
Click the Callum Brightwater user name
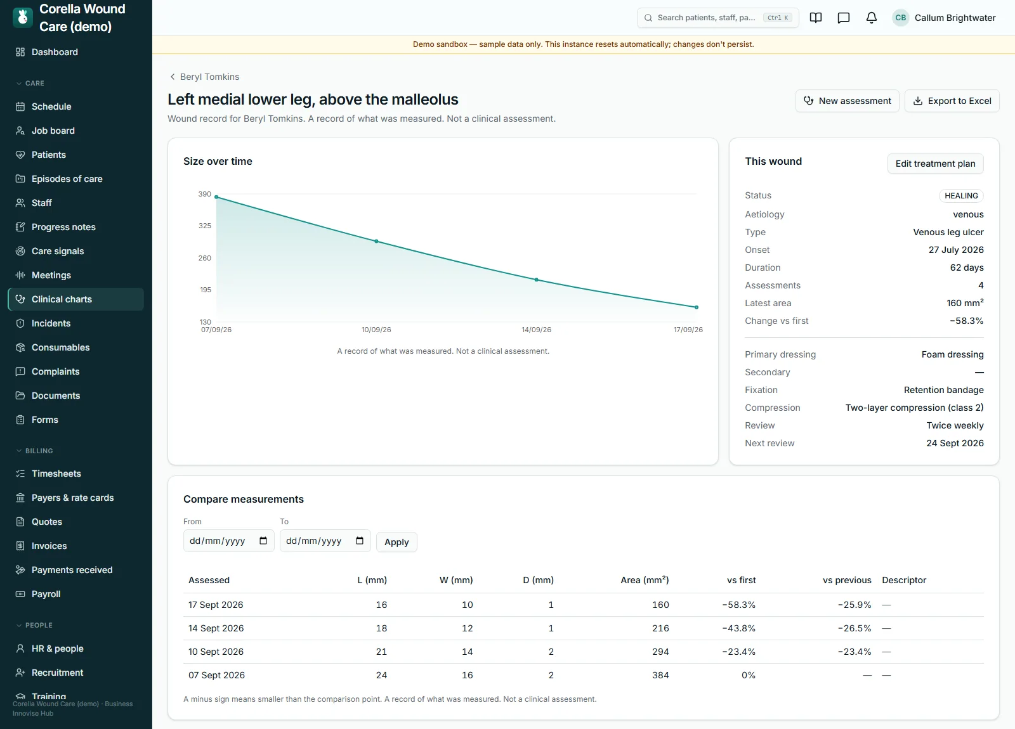click(955, 18)
